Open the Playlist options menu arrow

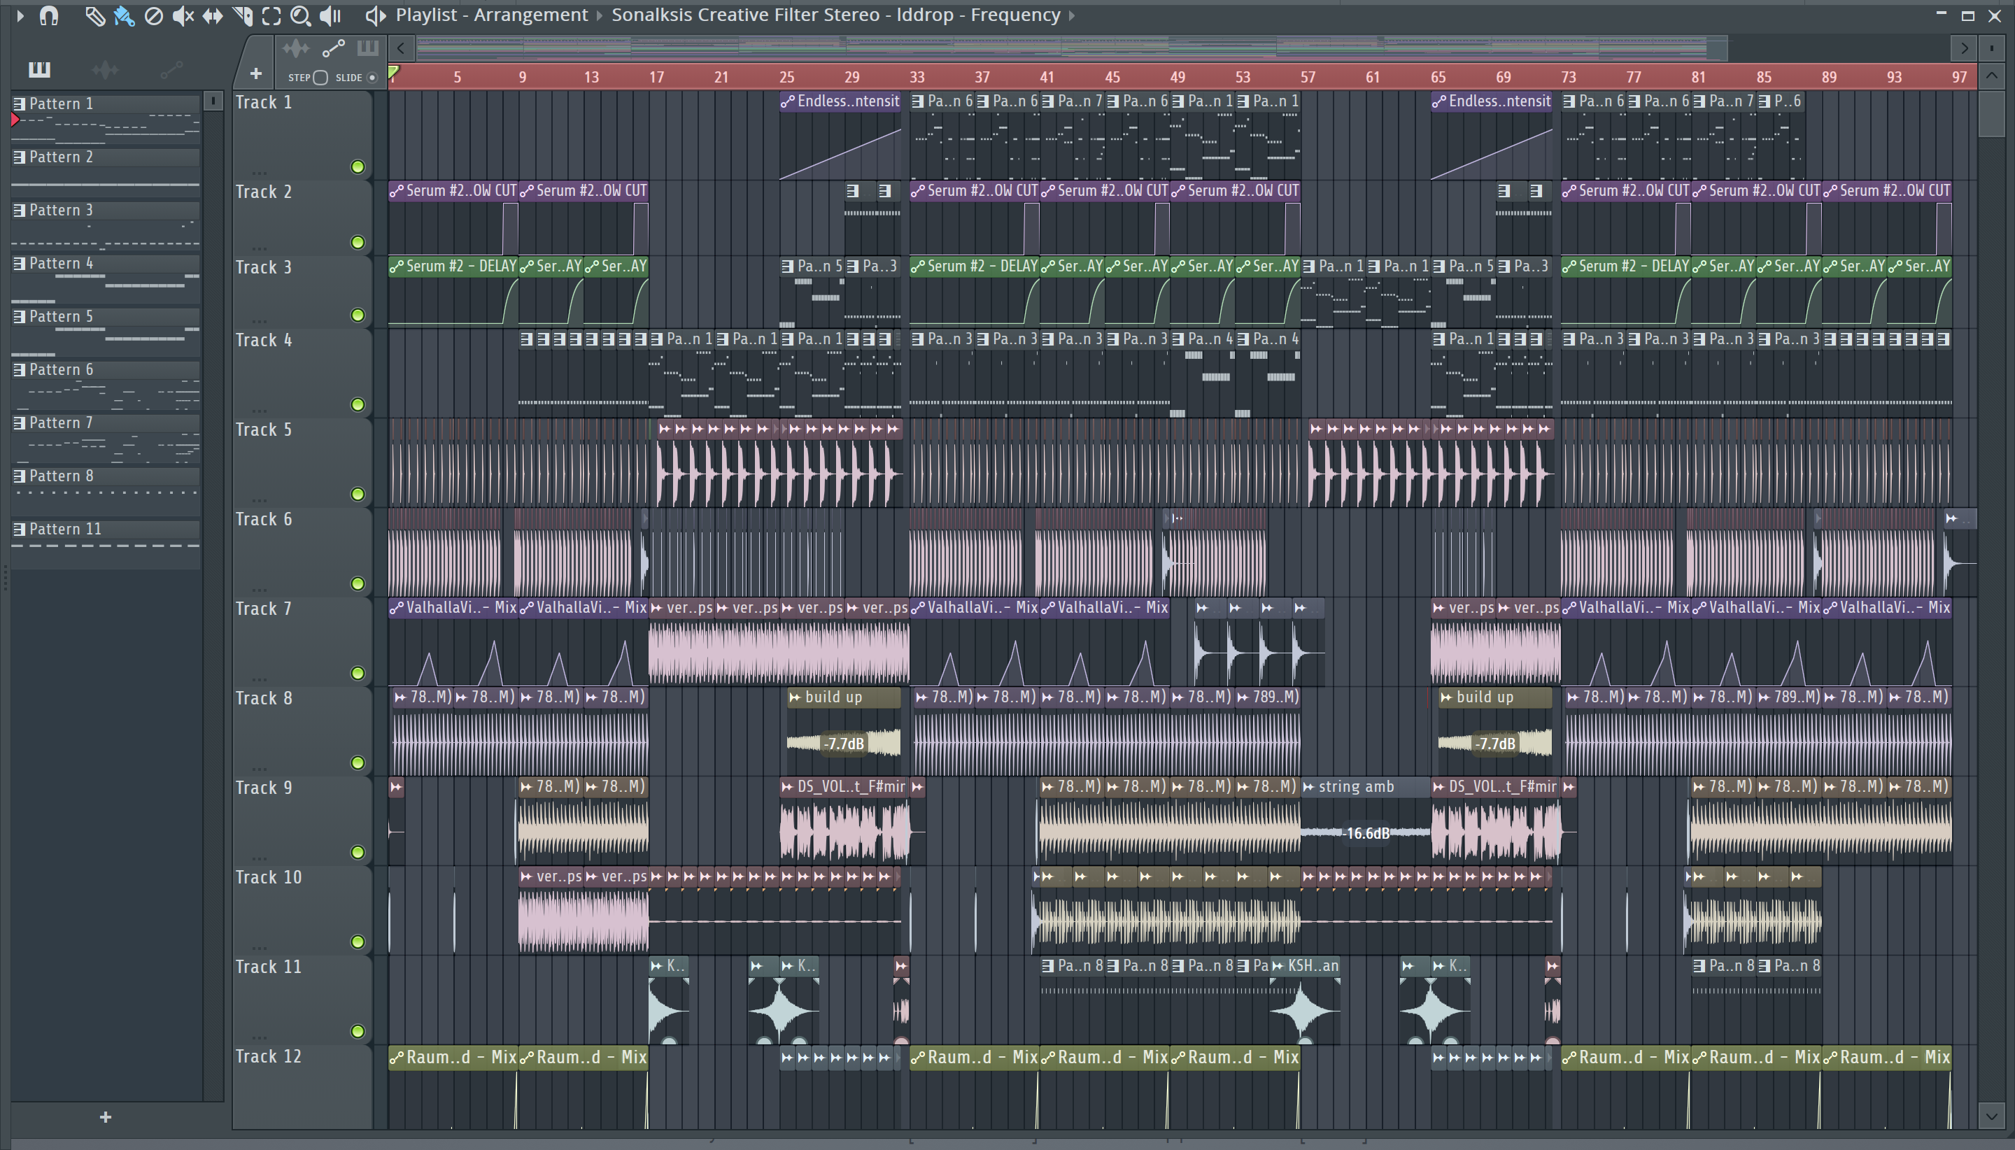click(x=20, y=15)
